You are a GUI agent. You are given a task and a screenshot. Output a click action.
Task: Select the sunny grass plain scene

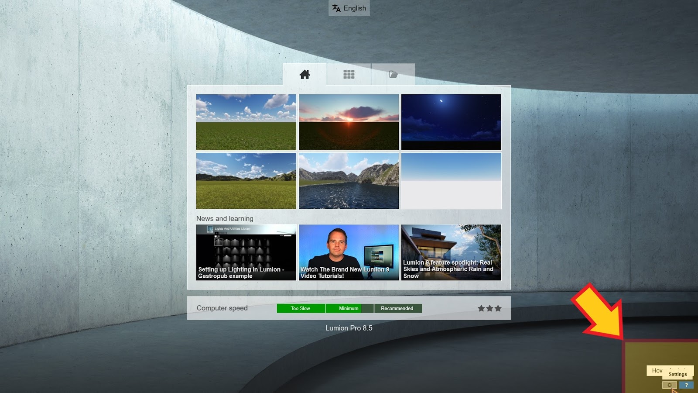[x=246, y=122]
